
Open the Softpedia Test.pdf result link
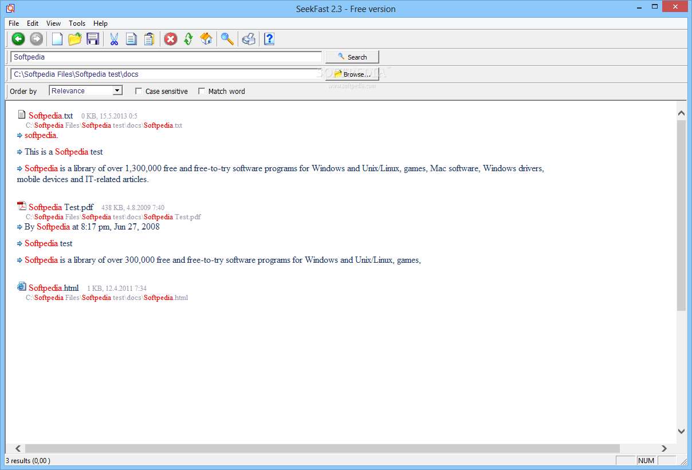pos(61,207)
